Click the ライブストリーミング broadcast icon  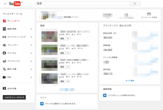pos(4,37)
